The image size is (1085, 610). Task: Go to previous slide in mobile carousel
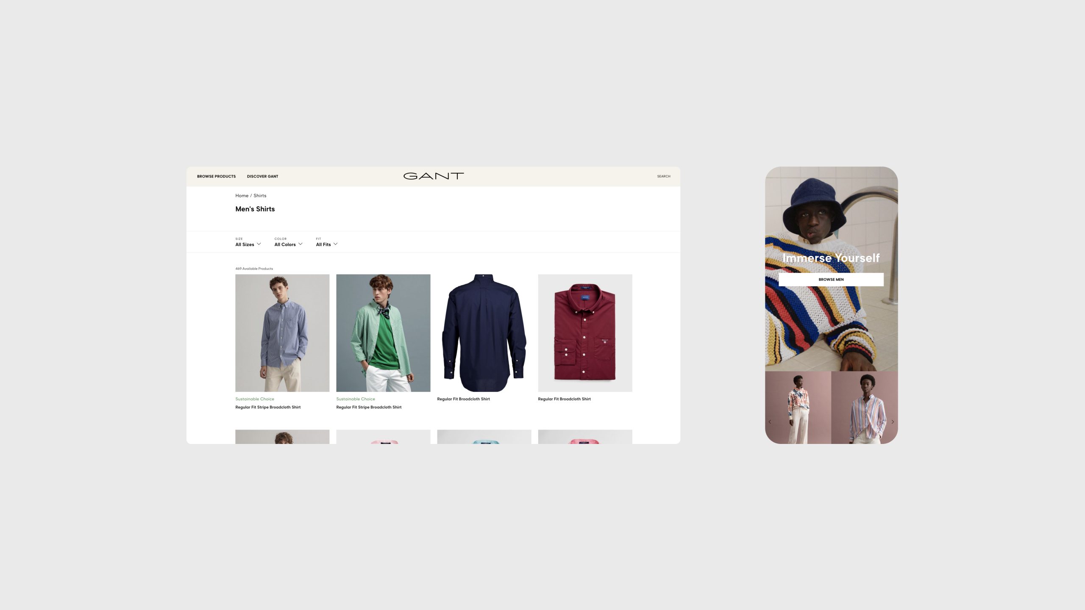(770, 422)
